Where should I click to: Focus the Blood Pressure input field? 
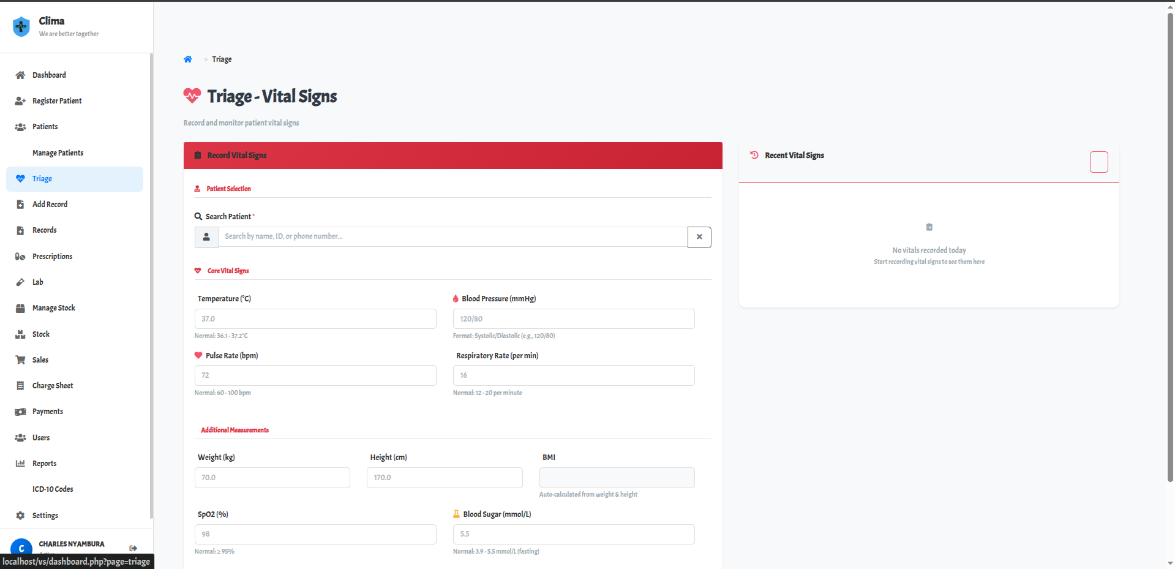click(x=573, y=319)
